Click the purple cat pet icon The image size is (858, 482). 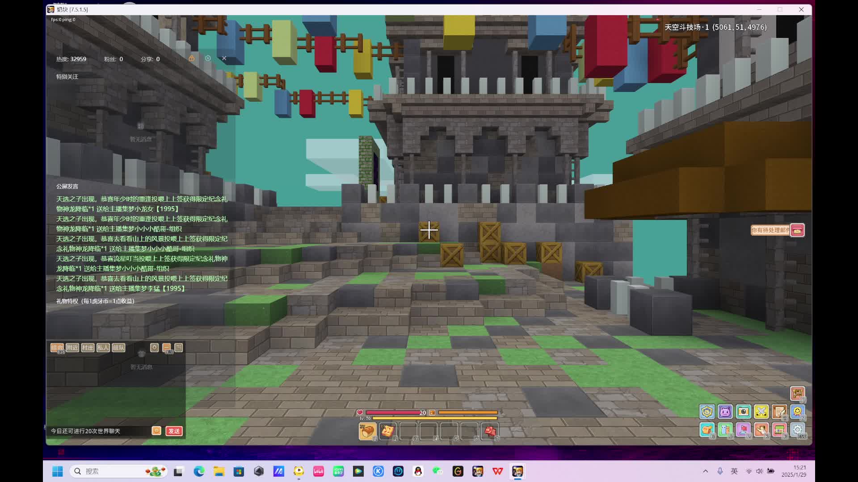725,411
